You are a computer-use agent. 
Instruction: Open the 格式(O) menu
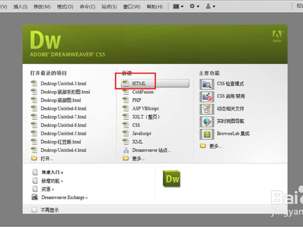65,7
